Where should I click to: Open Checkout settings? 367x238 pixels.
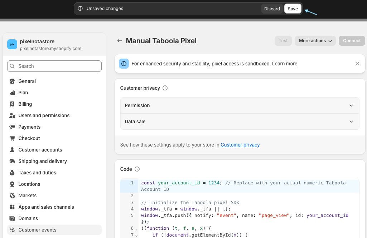coord(54,139)
